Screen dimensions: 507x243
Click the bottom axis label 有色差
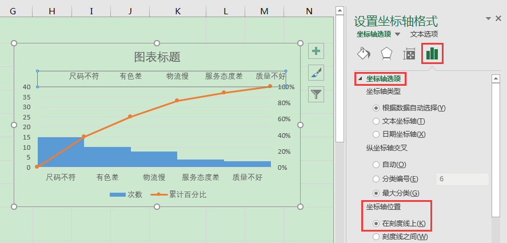[x=107, y=177]
